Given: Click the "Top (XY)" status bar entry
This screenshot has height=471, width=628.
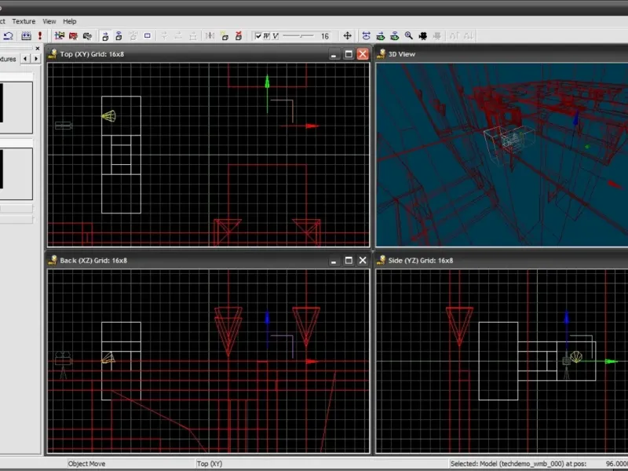Looking at the screenshot, I should tap(210, 464).
